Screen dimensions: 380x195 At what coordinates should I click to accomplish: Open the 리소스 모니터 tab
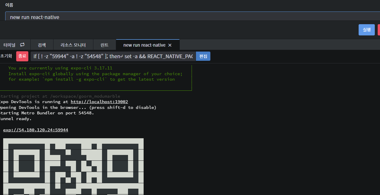[73, 45]
